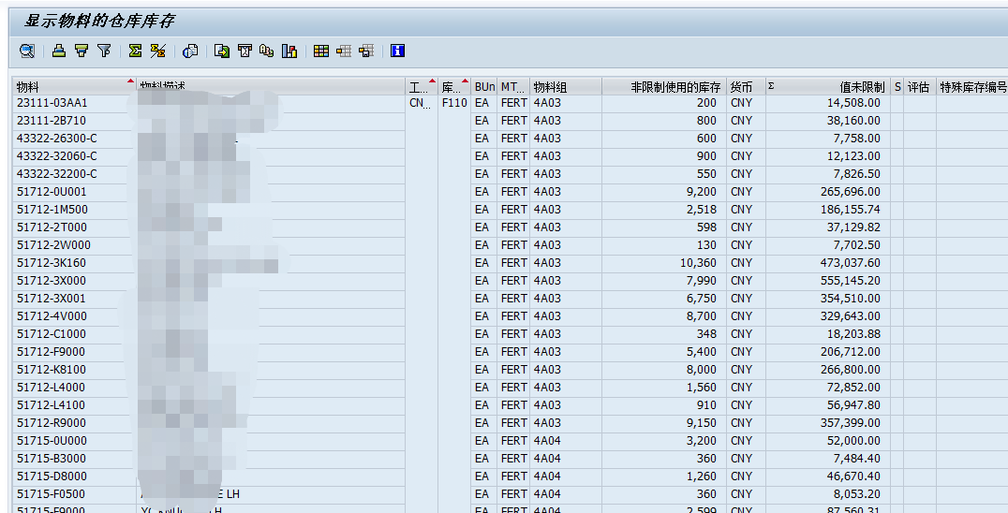Launch the ABC analysis icon
Screen dimensions: 1008x513
pos(267,51)
